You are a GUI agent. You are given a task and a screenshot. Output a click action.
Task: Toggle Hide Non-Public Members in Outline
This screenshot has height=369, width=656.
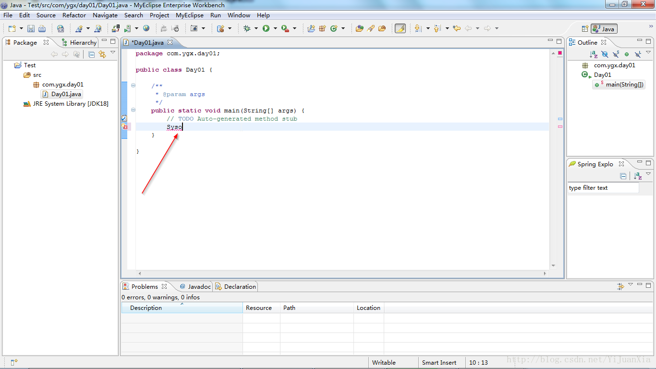[x=627, y=54]
